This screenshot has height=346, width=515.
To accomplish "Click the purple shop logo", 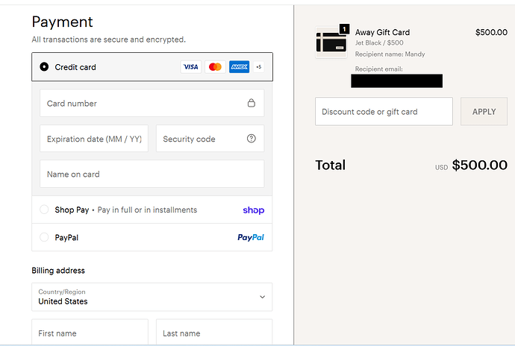I will pyautogui.click(x=254, y=210).
